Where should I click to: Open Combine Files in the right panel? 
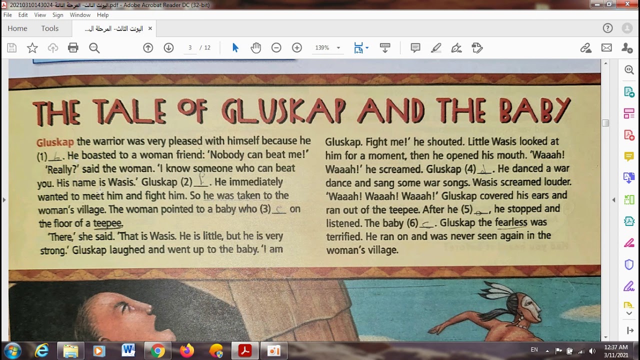pyautogui.click(x=629, y=178)
